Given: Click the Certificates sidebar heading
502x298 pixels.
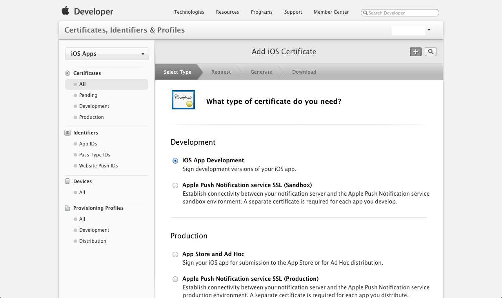Looking at the screenshot, I should point(87,73).
